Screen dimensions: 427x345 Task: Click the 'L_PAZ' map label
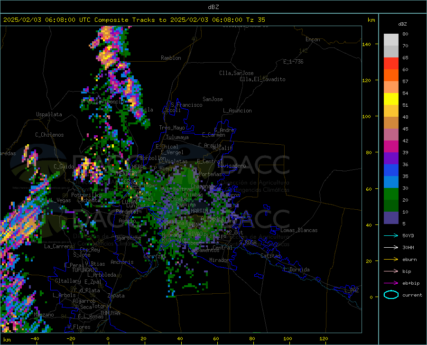pyautogui.click(x=352, y=290)
